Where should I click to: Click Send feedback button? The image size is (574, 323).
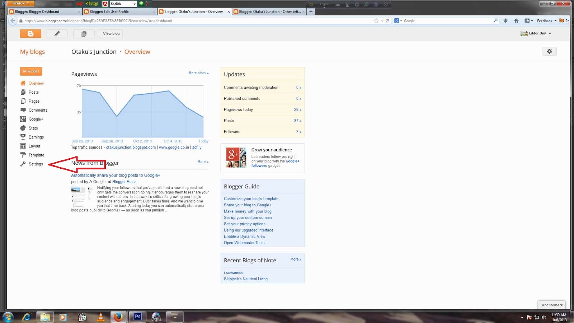click(x=551, y=305)
